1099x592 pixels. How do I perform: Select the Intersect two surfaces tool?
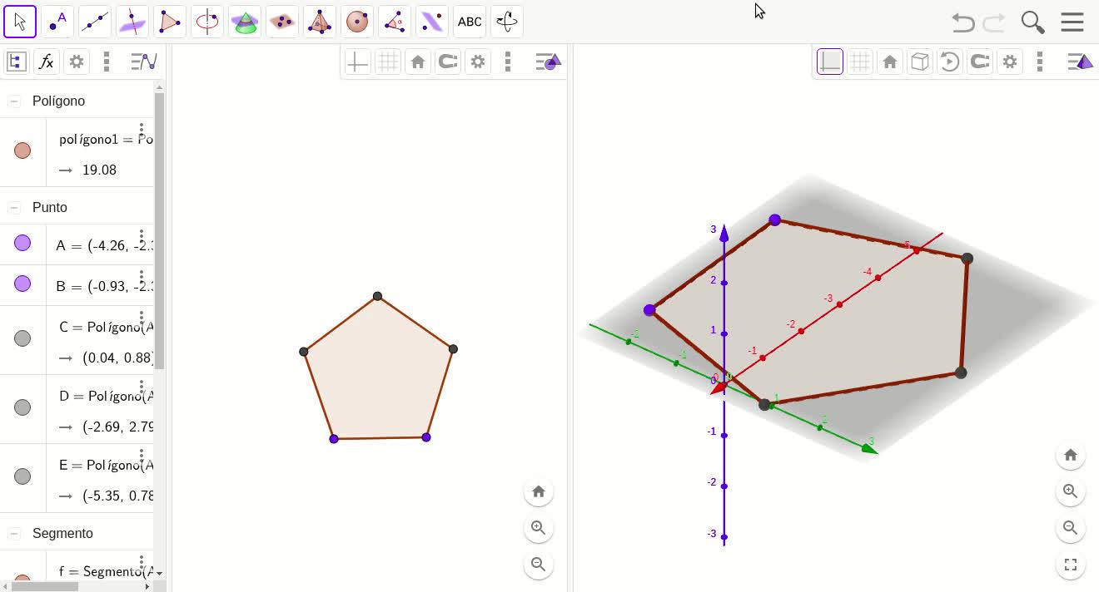pos(245,22)
